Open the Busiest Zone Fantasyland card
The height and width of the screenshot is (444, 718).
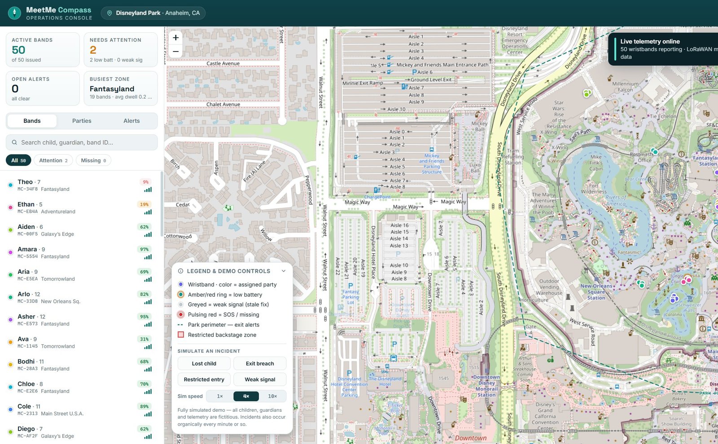pyautogui.click(x=121, y=89)
